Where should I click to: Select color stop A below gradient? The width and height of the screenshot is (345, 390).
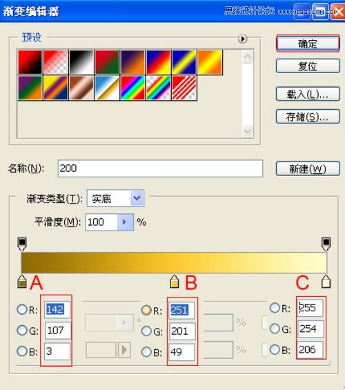coord(22,282)
